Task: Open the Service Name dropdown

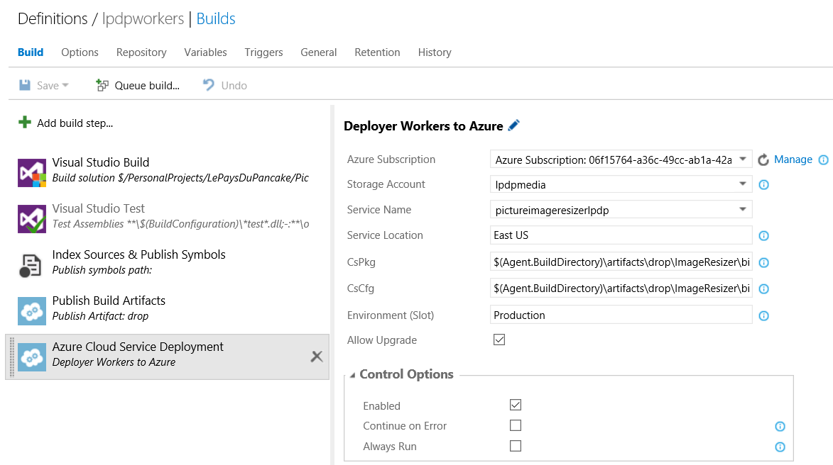Action: (743, 209)
